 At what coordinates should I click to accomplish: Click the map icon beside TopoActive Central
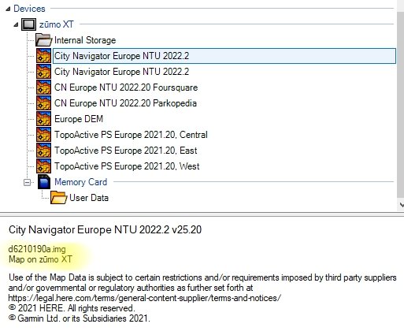[43, 135]
